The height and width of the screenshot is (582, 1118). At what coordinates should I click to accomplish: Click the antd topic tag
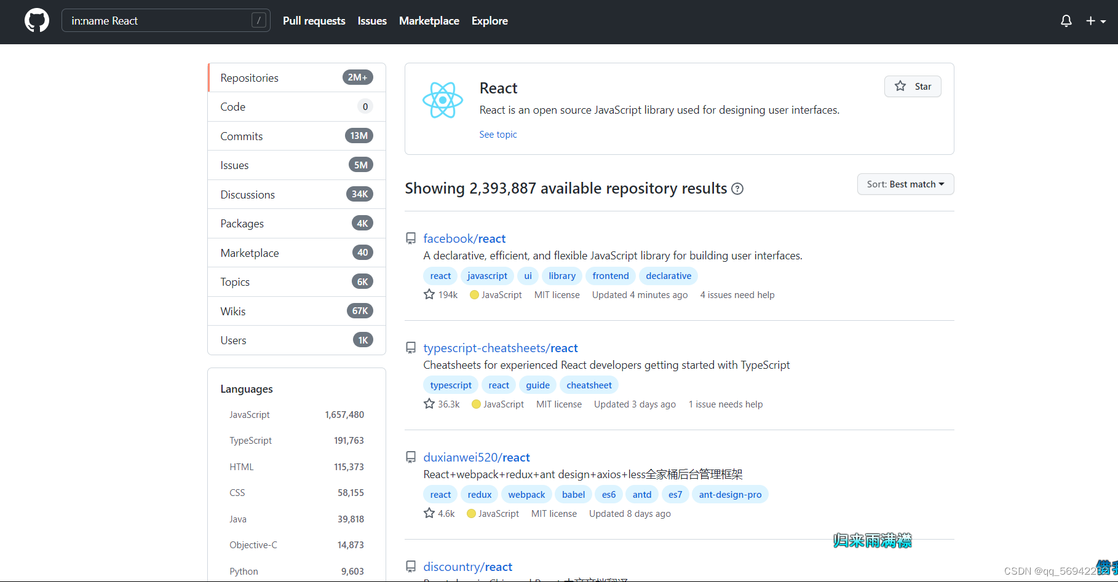(642, 495)
